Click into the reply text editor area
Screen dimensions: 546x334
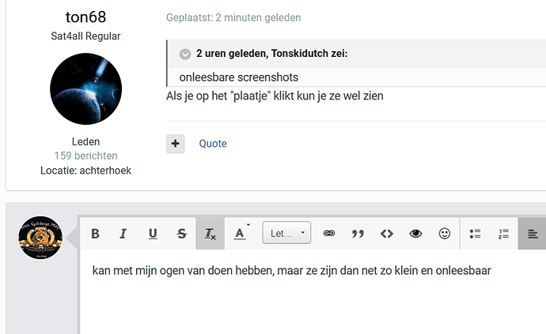click(313, 291)
